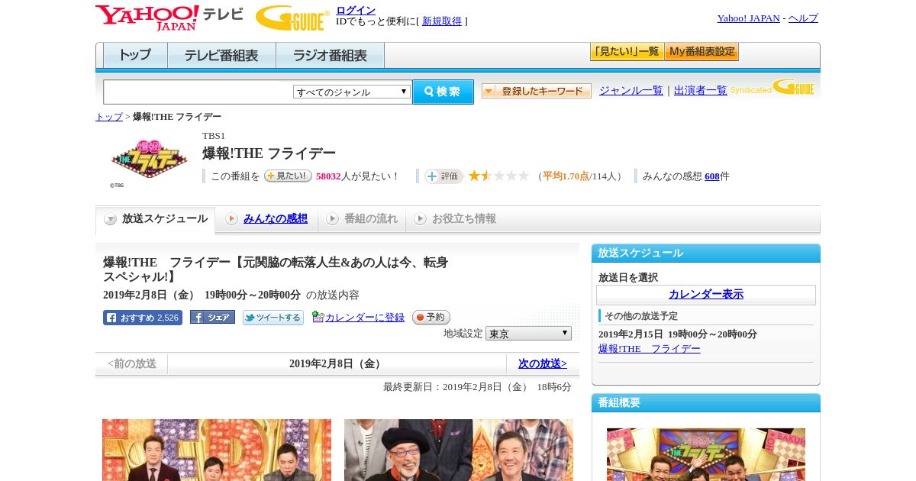Open the すべてのジャンル genre dropdown
Screen dimensions: 916x481
(x=352, y=92)
